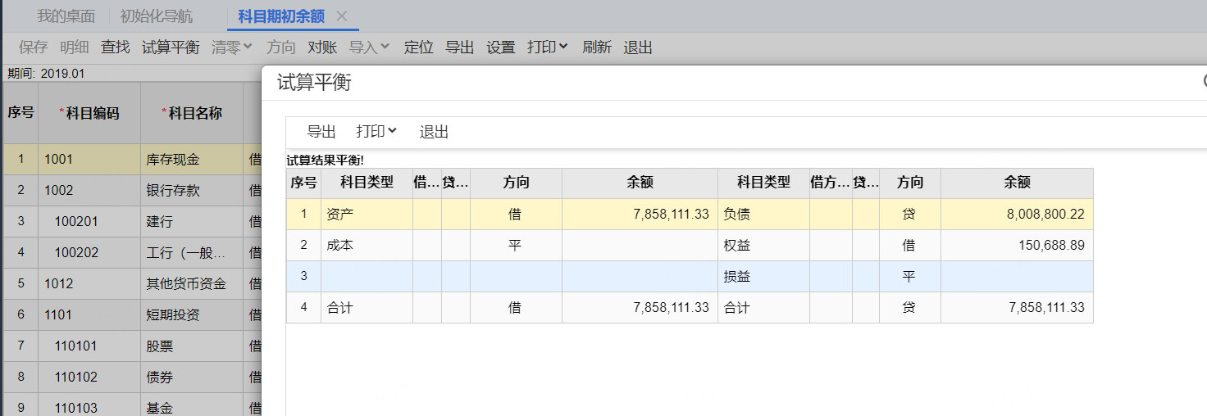Switch to 我的桌面 tab
Screen dimensions: 1207x416
[x=66, y=16]
